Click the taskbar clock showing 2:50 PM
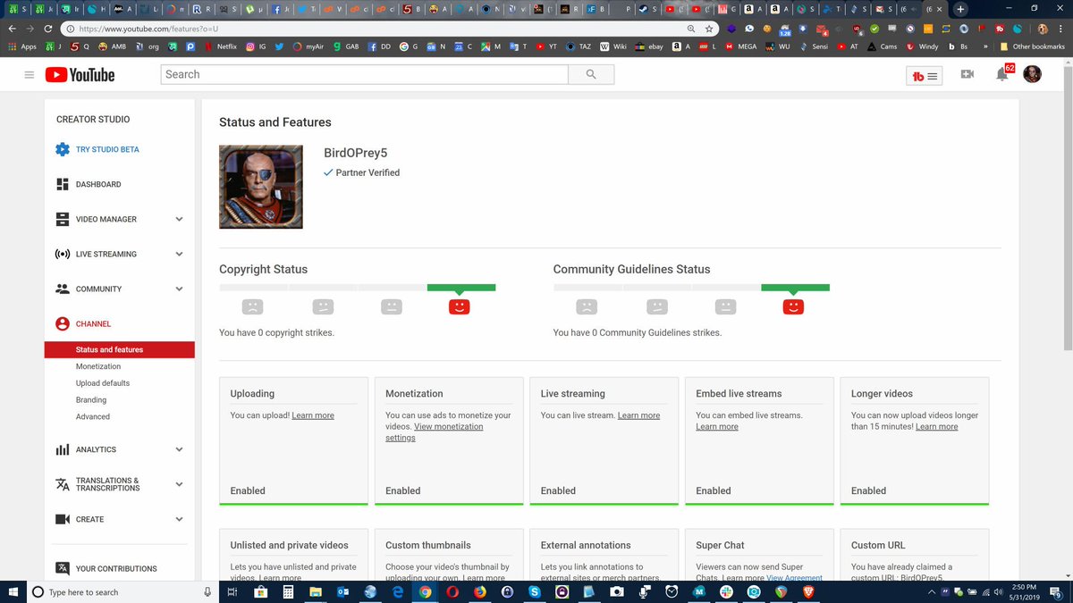Viewport: 1073px width, 603px height. click(x=1024, y=591)
